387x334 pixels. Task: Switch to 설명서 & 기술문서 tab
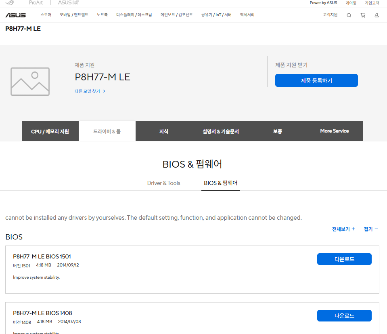coord(221,131)
